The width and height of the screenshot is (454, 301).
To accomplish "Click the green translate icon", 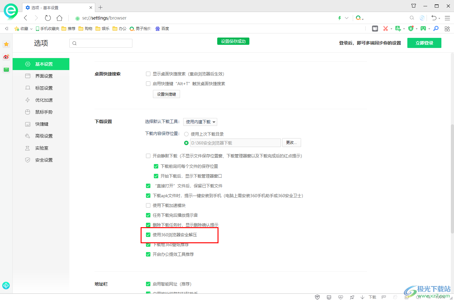I will pos(398,28).
